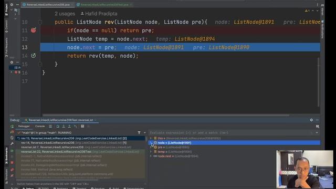
Task: Open the Pull Requests tool window
Action: 6,47
